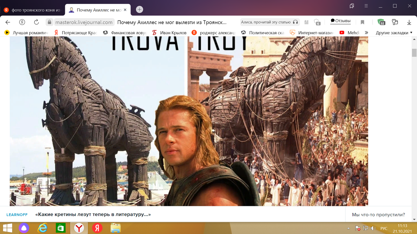
Task: Bookmark this page with the bookmark icon
Action: point(362,22)
